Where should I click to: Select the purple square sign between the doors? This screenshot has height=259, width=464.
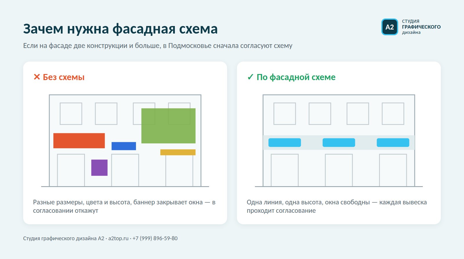(99, 168)
